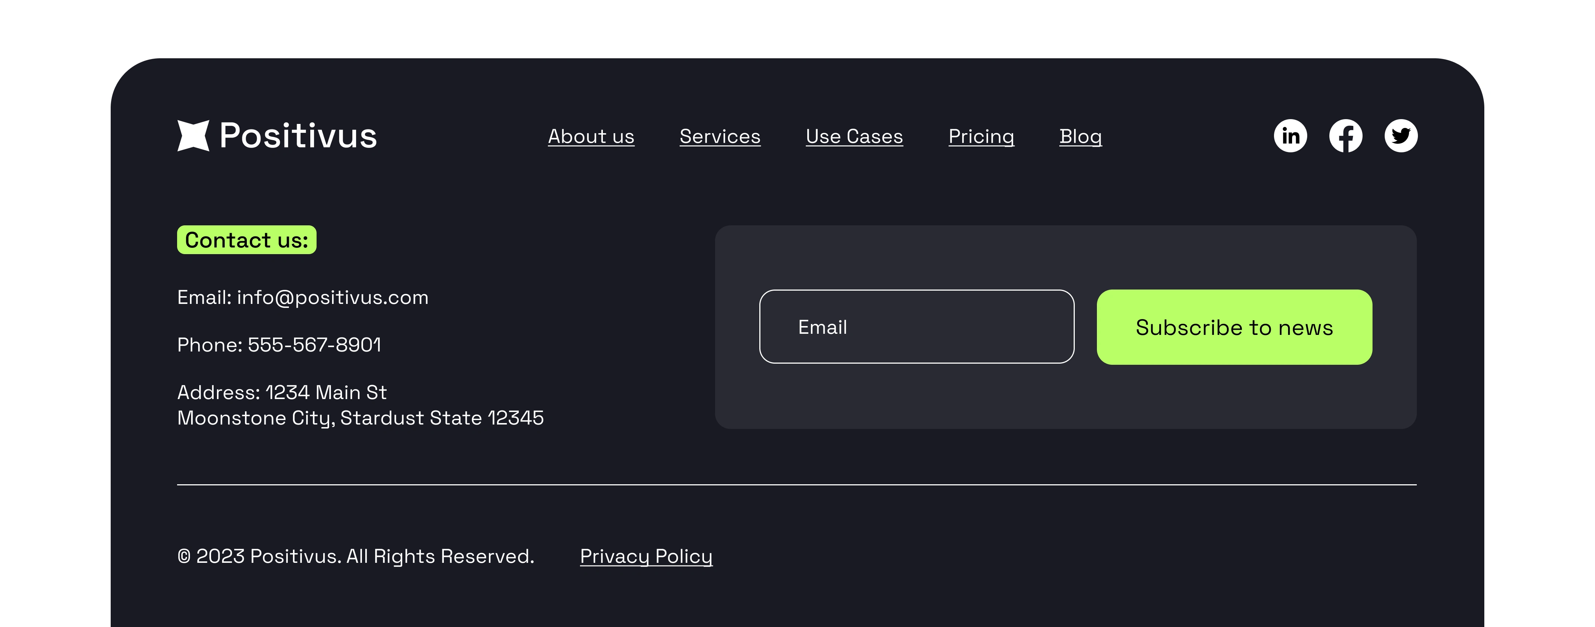This screenshot has width=1595, height=627.
Task: Click the Subscribe to news button
Action: [1235, 327]
